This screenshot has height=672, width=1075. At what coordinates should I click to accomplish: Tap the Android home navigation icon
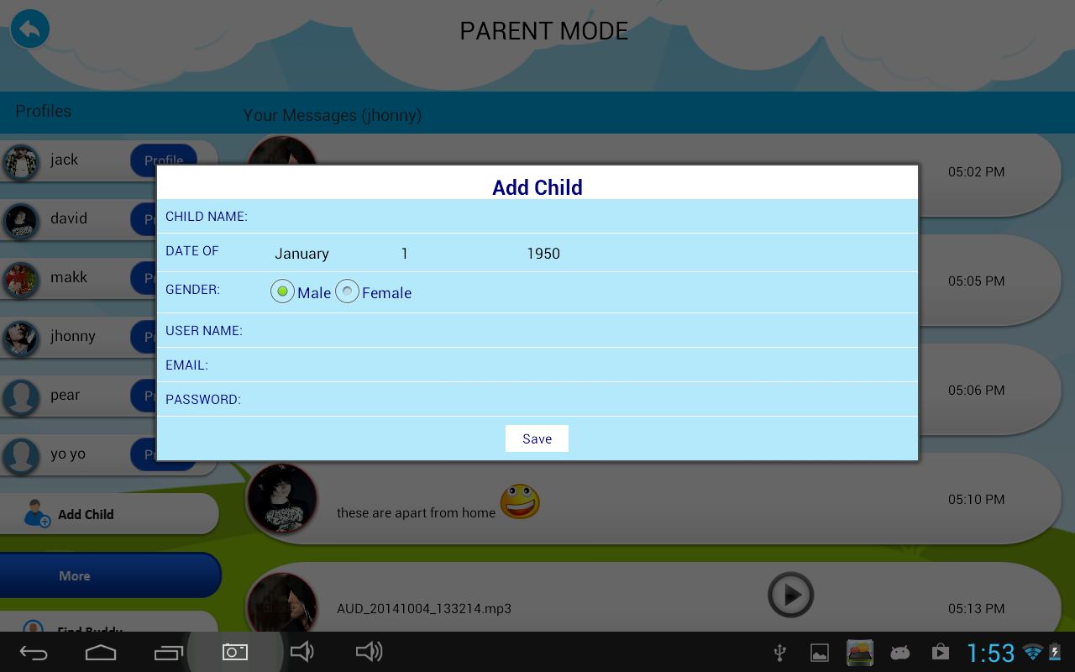(x=101, y=652)
